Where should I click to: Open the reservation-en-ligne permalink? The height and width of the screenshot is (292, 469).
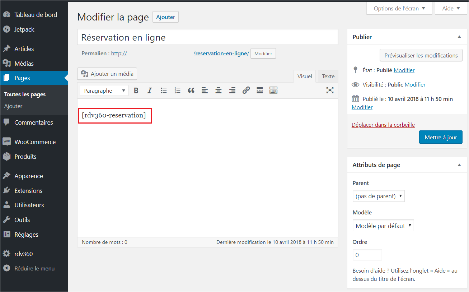point(221,54)
